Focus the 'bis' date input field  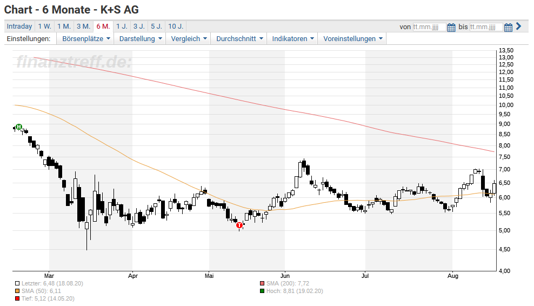(486, 27)
